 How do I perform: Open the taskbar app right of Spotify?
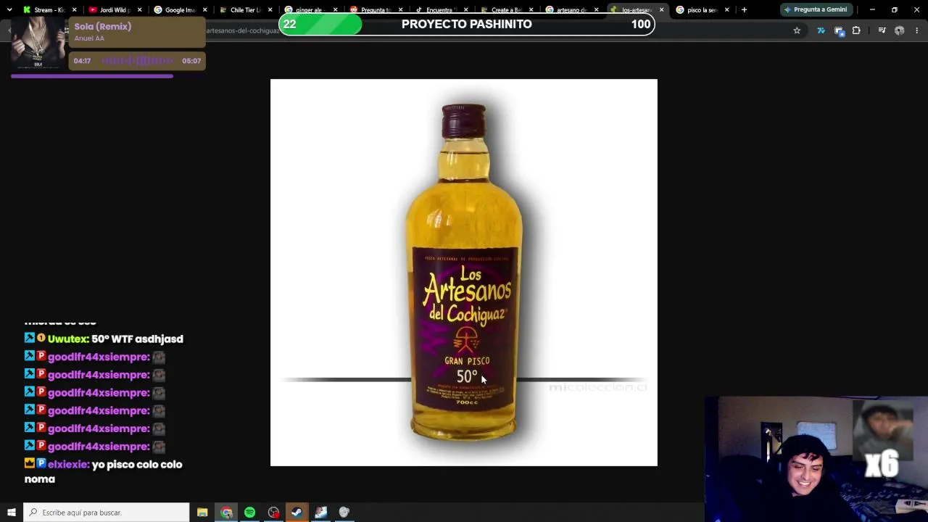[x=273, y=513]
